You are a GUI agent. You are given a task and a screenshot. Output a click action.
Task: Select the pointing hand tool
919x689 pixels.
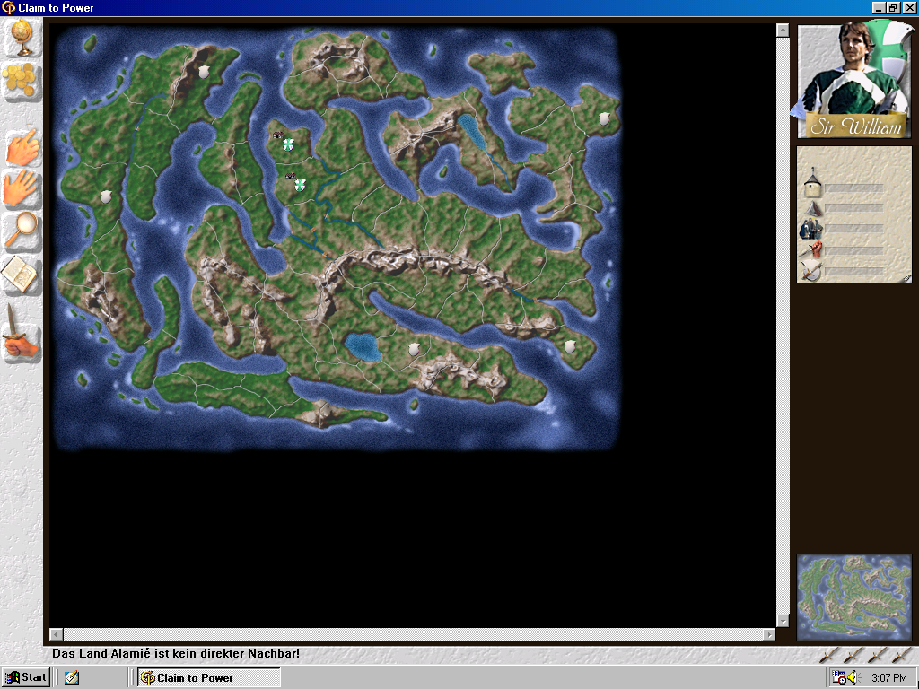point(22,148)
